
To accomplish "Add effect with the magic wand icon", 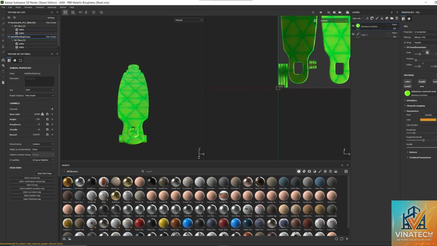I will [x=367, y=18].
